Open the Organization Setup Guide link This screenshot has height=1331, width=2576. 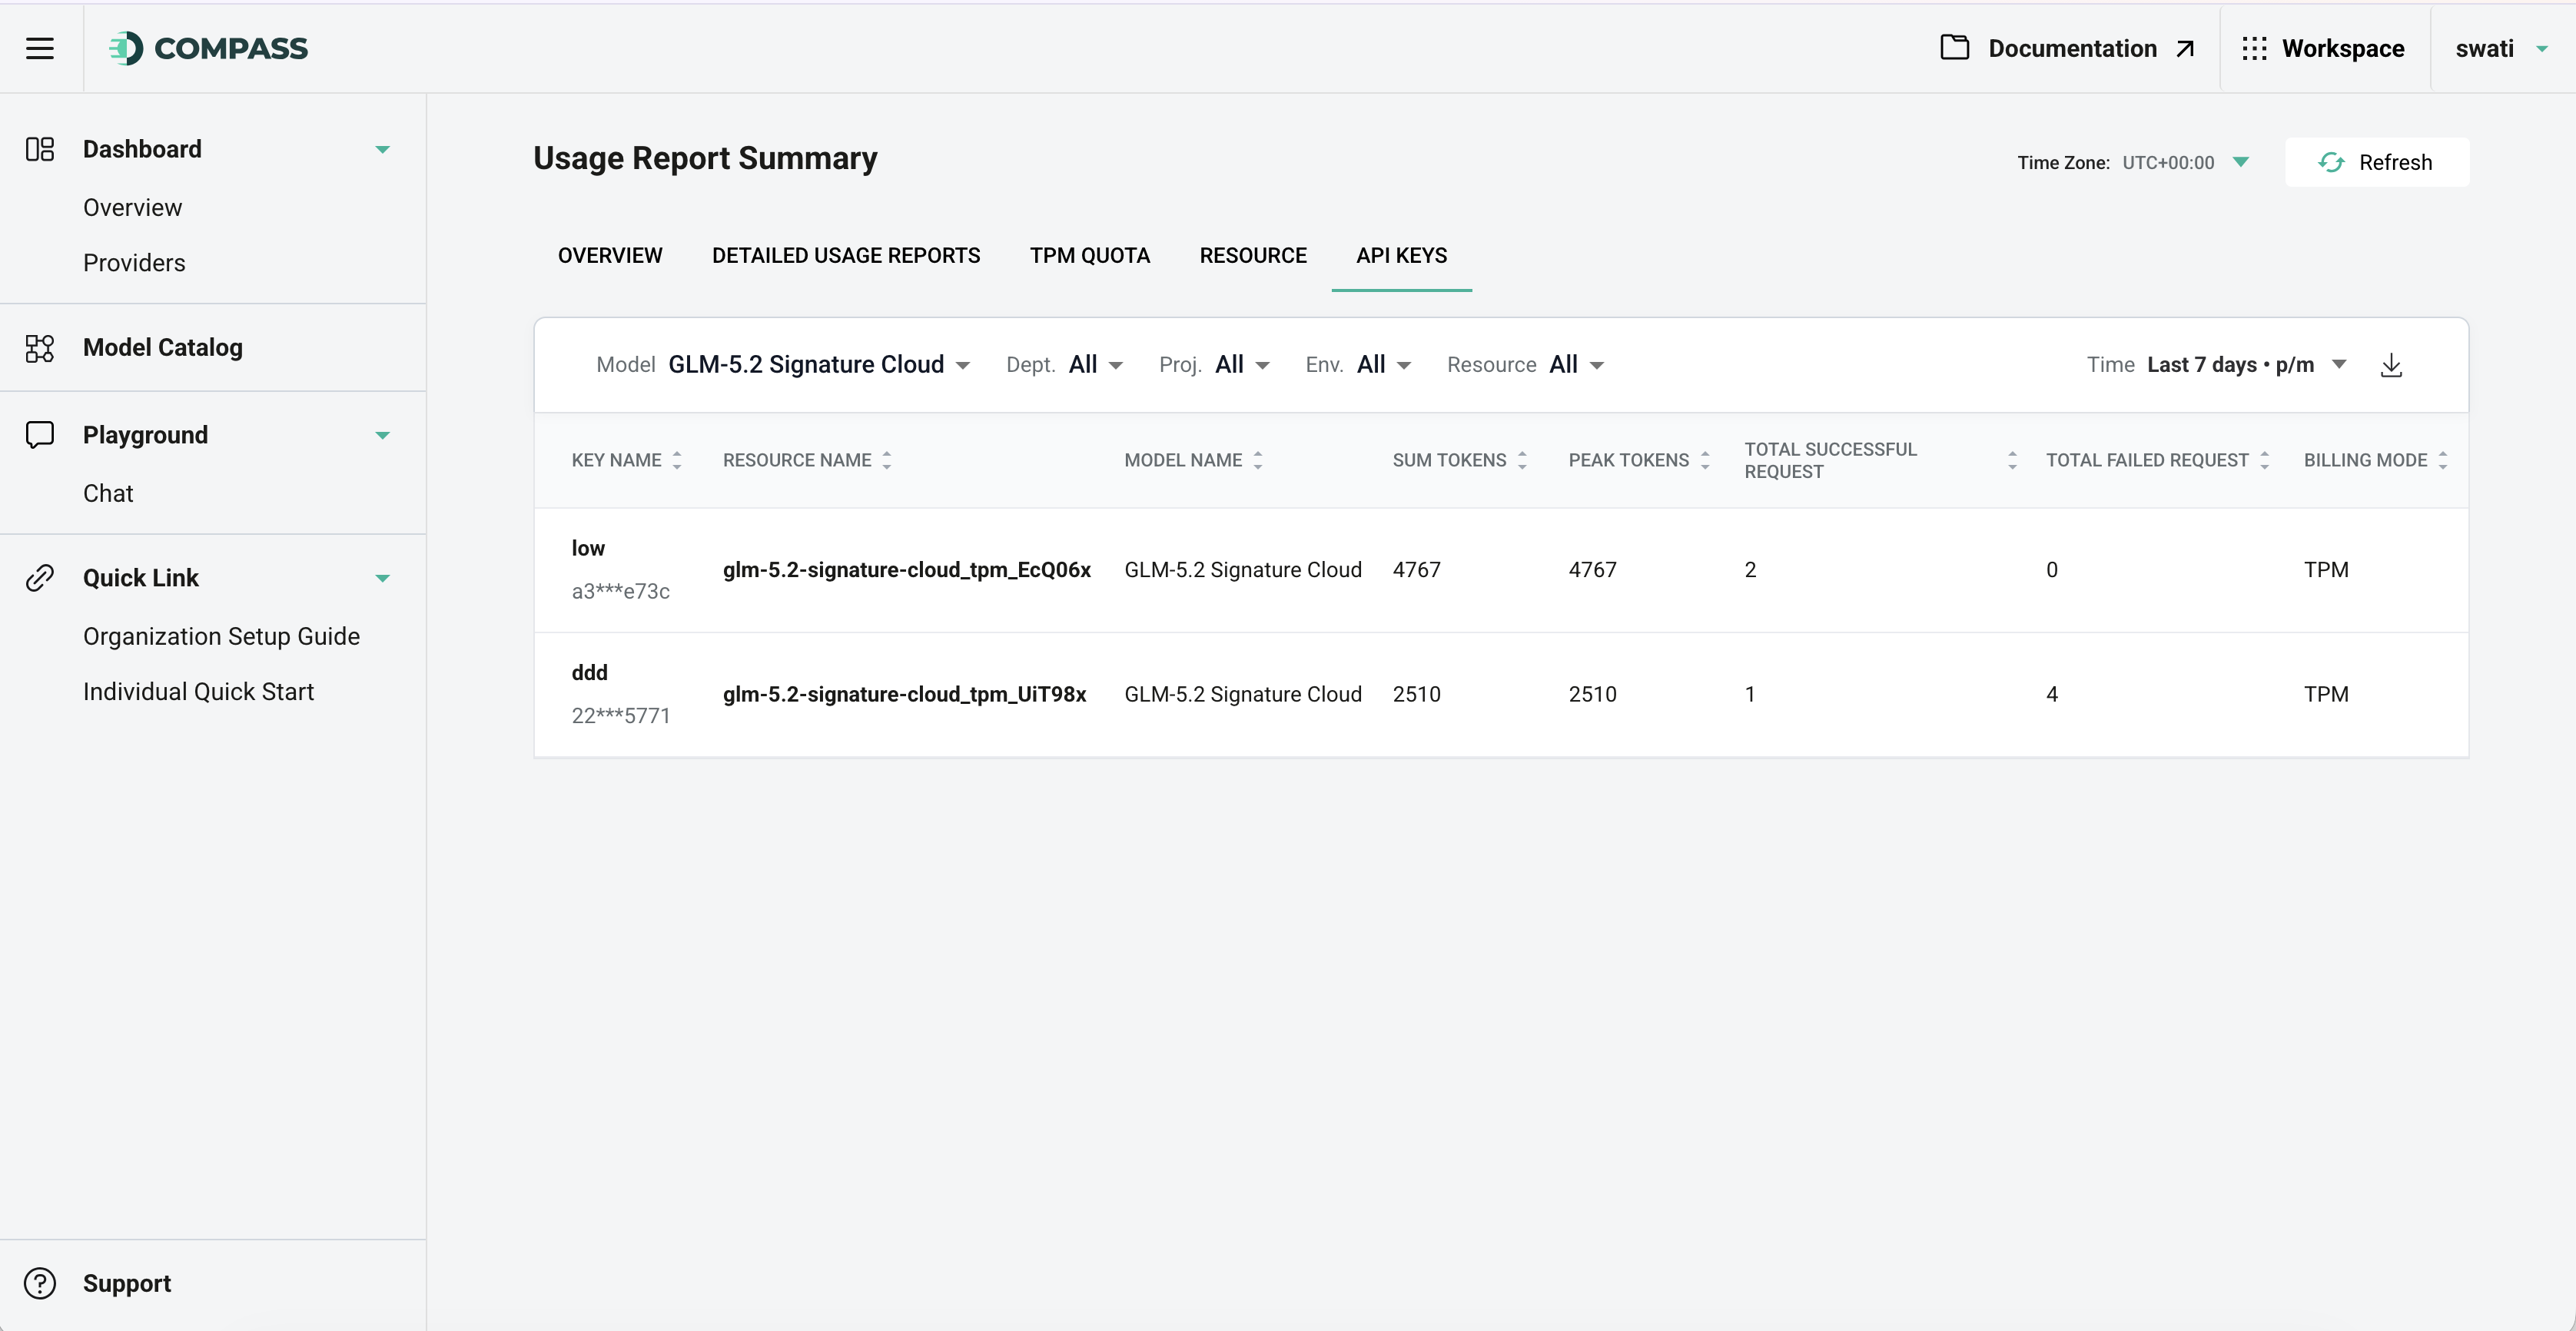click(221, 636)
